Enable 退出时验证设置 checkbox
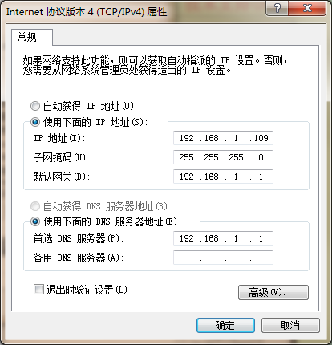 (38, 290)
